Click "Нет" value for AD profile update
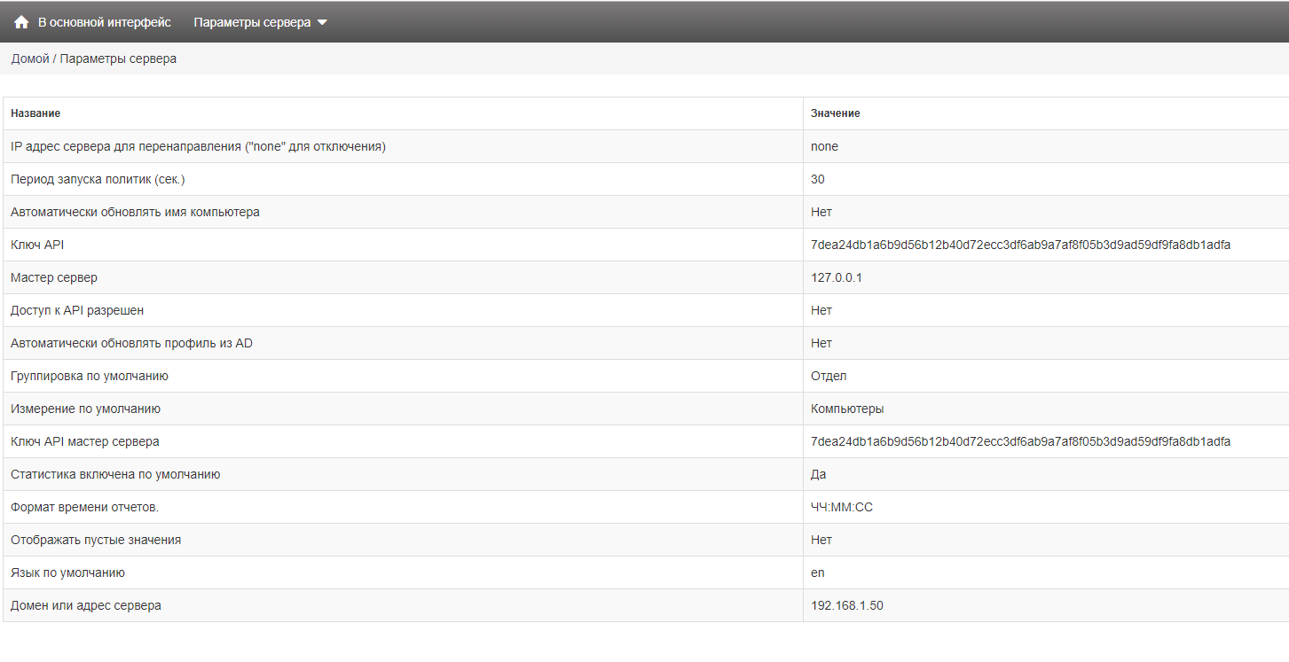 821,343
